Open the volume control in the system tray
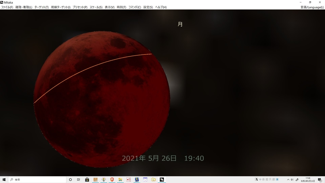Screen dimensions: 325x183 [x=292, y=179]
